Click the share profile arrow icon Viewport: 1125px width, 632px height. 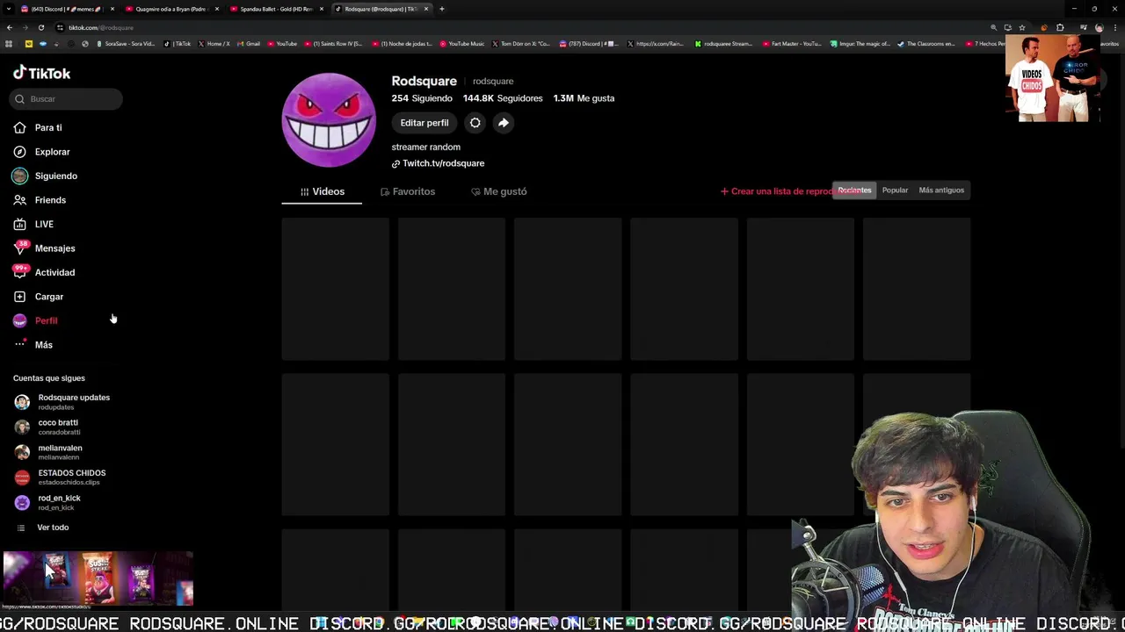[x=503, y=123]
